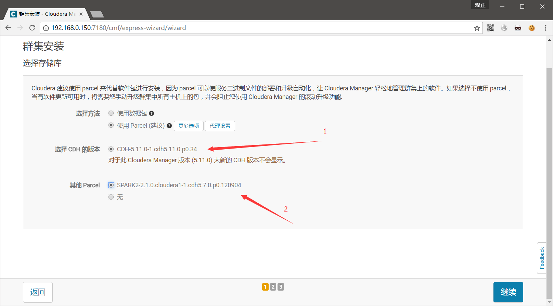The height and width of the screenshot is (306, 553).
Task: Click the 继续 button
Action: [508, 292]
